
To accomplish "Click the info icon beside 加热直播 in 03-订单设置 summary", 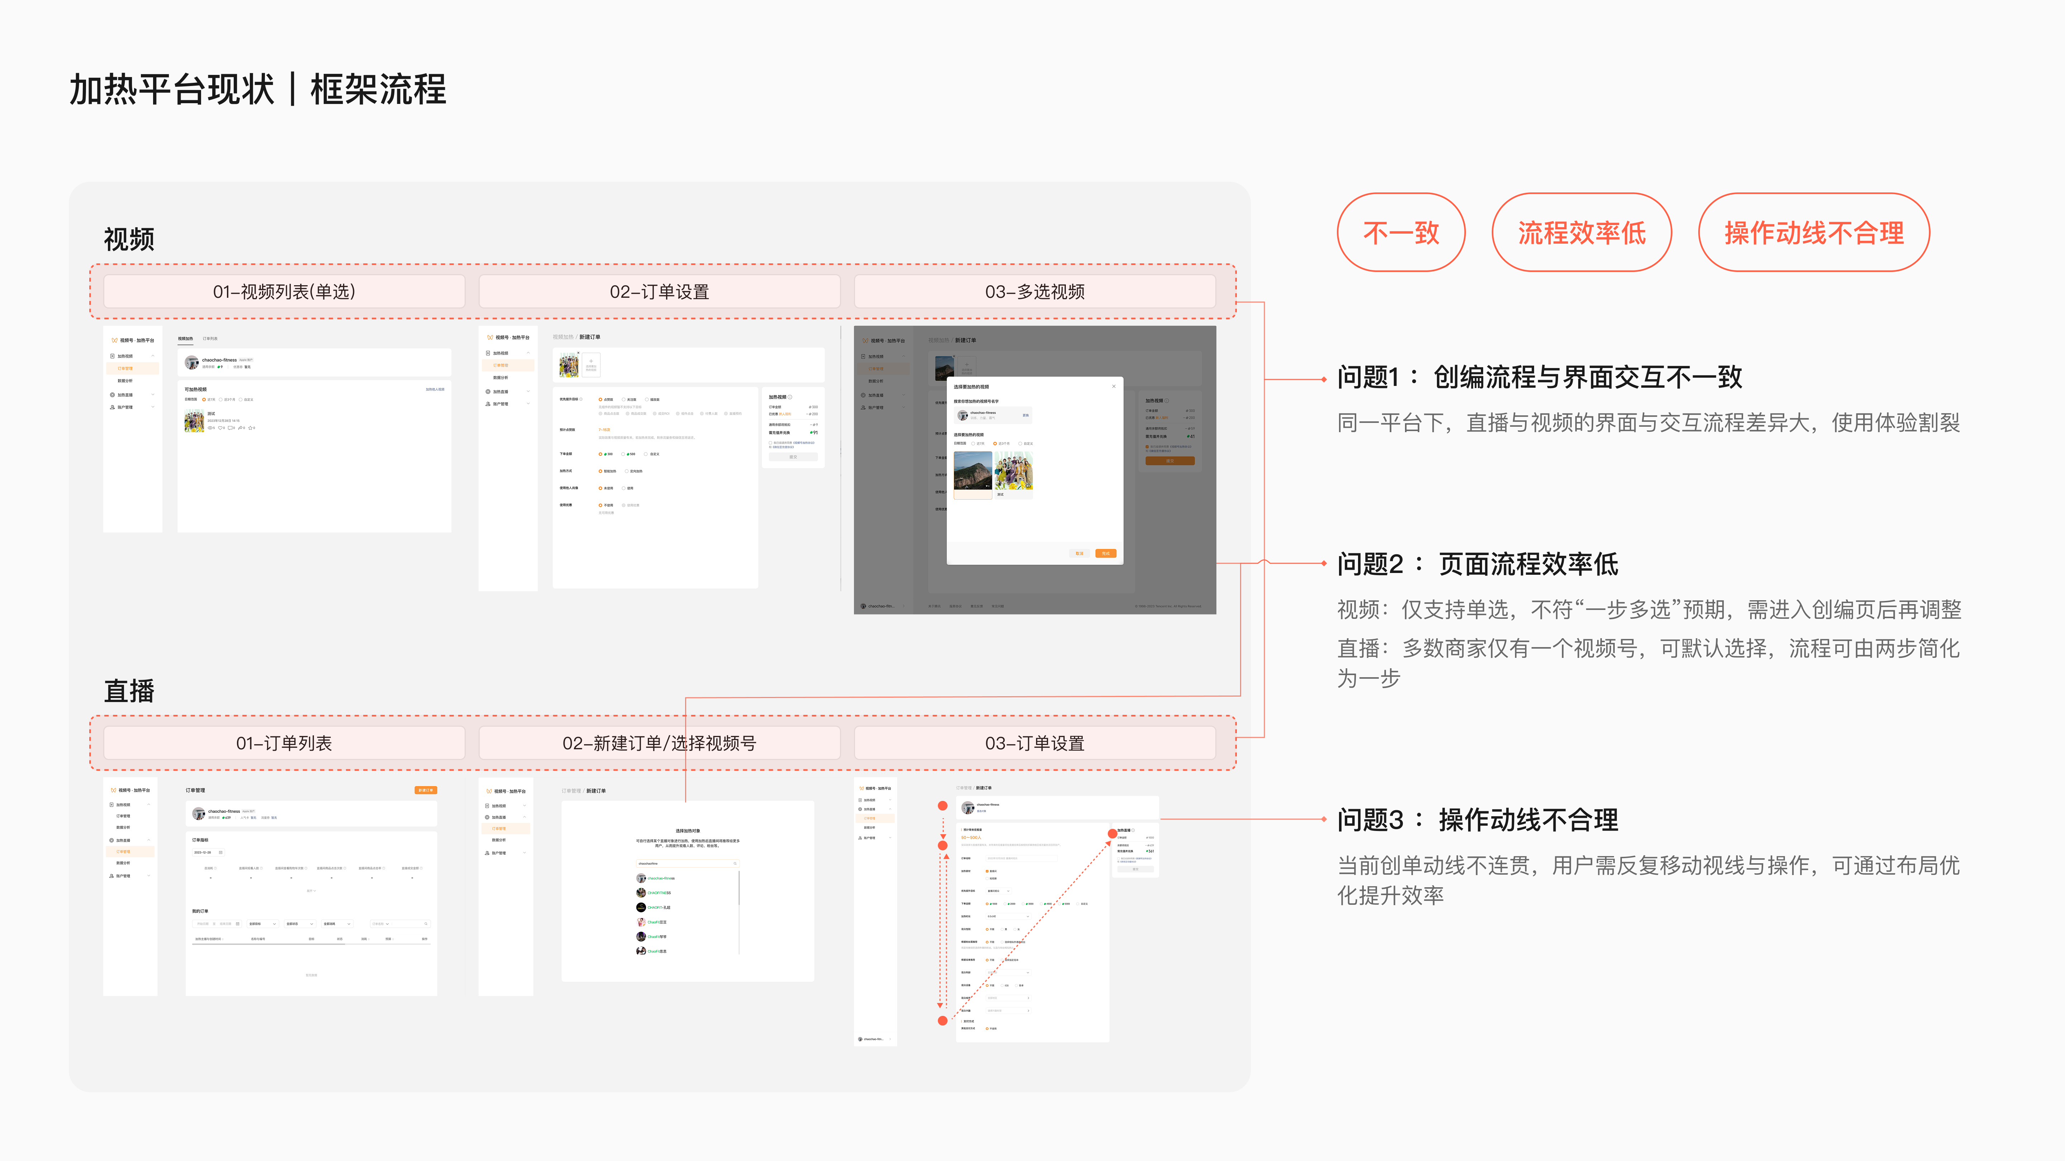I will 1134,830.
